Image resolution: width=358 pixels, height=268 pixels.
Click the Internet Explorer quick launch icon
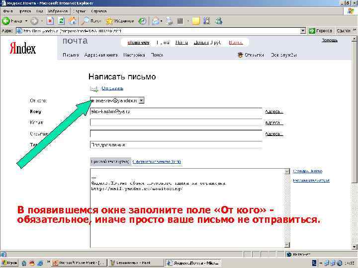(x=40, y=263)
